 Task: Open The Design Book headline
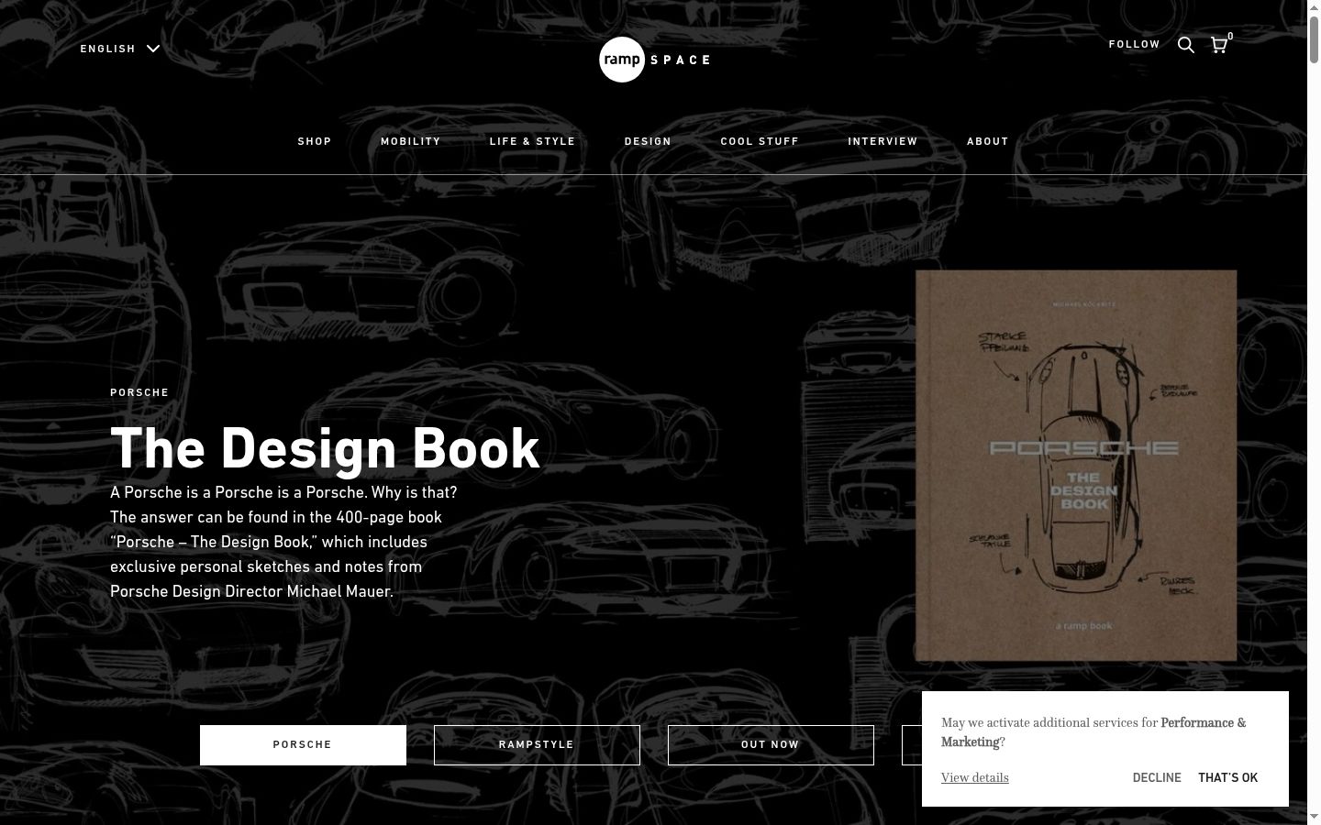click(x=325, y=448)
